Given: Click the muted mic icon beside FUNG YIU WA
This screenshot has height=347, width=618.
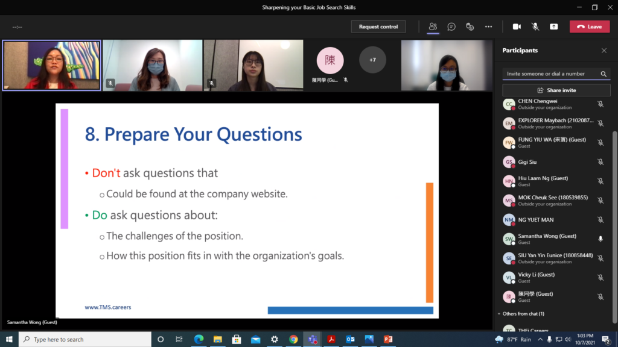Looking at the screenshot, I should pos(600,143).
